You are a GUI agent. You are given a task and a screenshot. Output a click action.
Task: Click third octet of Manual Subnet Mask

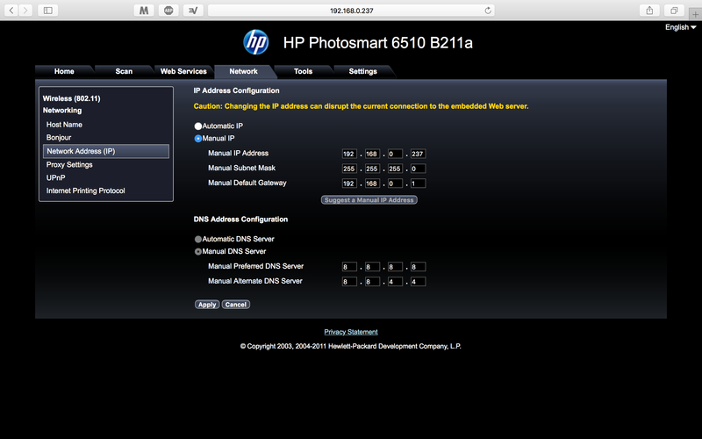pos(395,169)
